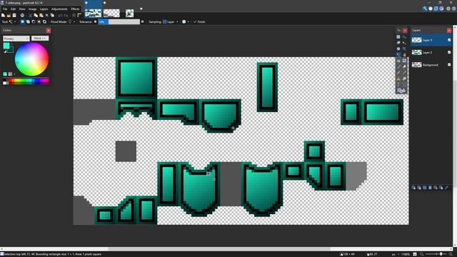Screen dimensions: 457x257
Task: Toggle Layer 3 visibility checkbox
Action: click(x=449, y=40)
